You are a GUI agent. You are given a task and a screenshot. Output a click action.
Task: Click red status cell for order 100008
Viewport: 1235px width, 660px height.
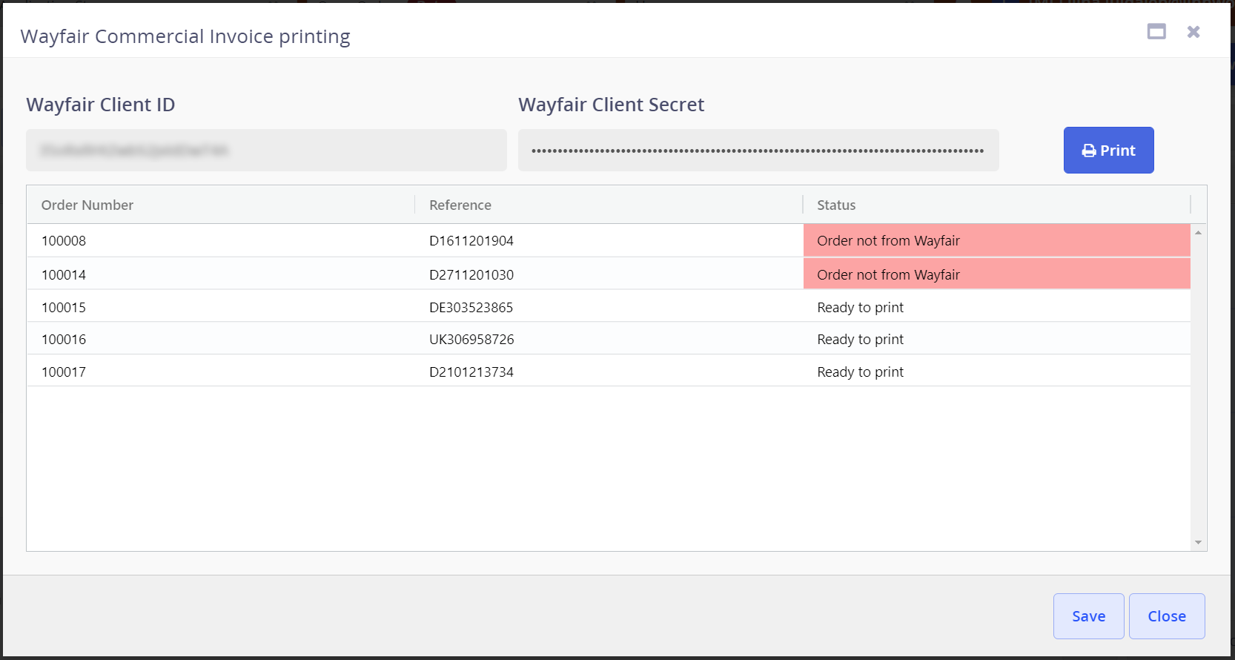pyautogui.click(x=996, y=241)
